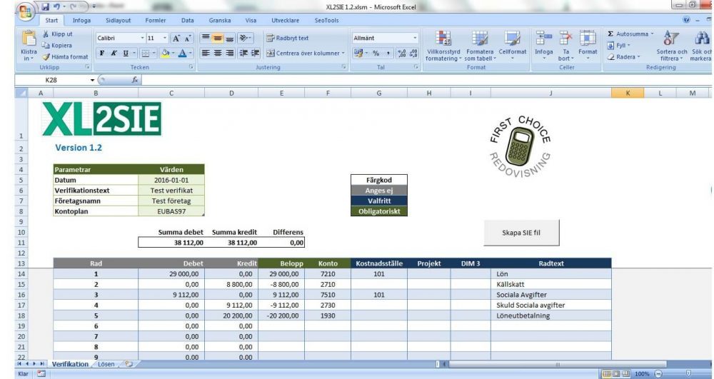The image size is (714, 379).
Task: Click the zoom out minus button
Action: 658,373
